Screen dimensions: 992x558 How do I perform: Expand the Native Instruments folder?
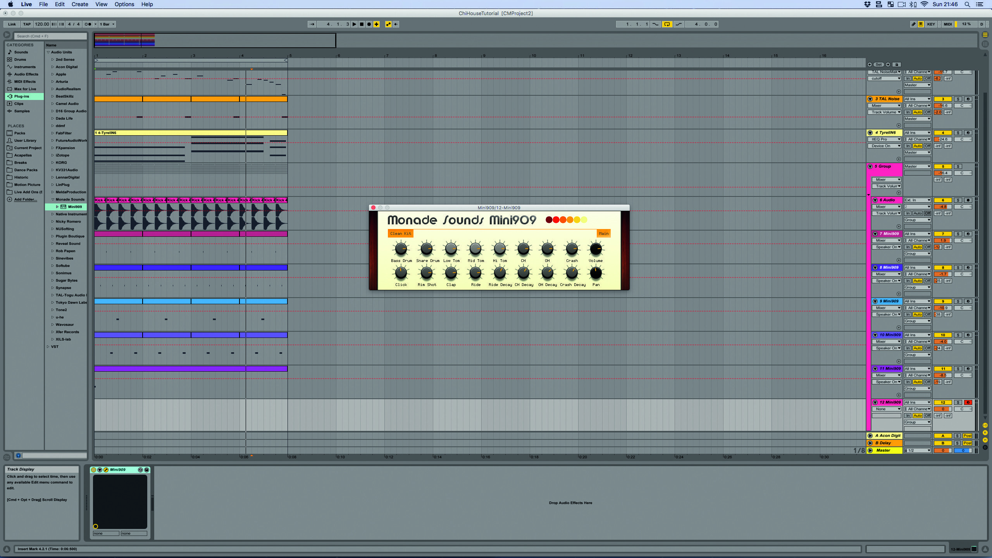click(x=53, y=214)
